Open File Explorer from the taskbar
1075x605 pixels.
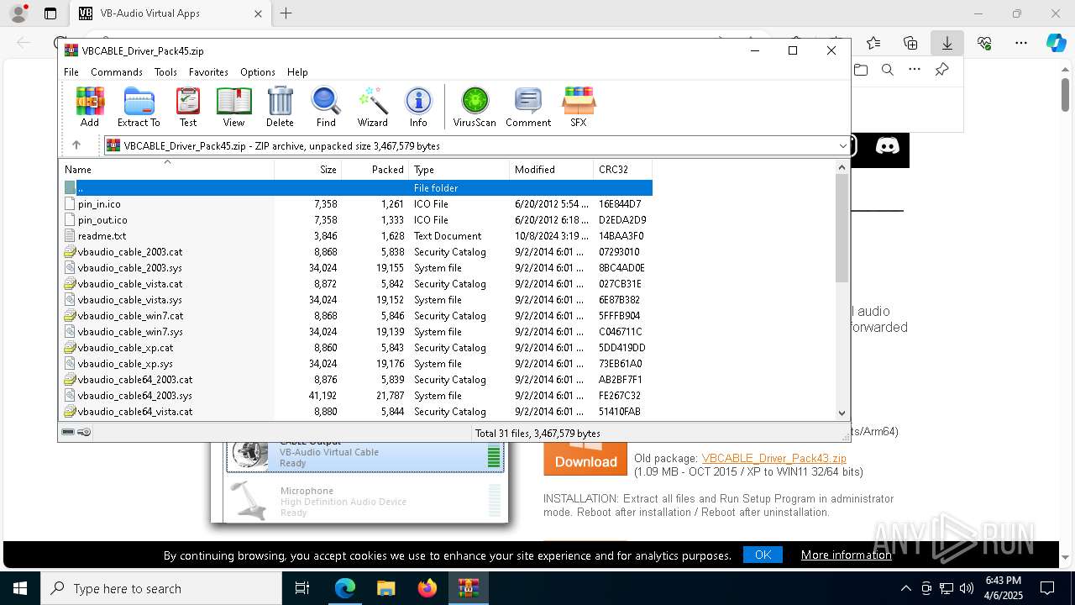click(386, 588)
